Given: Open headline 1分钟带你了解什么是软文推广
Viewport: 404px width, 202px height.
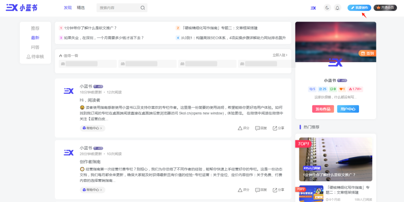Looking at the screenshot, I should 90,28.
